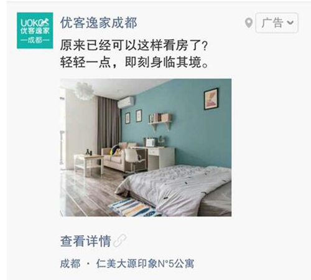The height and width of the screenshot is (280, 311).
Task: Click the text line 轻轻一点，即刻身临其境。
Action: click(134, 62)
